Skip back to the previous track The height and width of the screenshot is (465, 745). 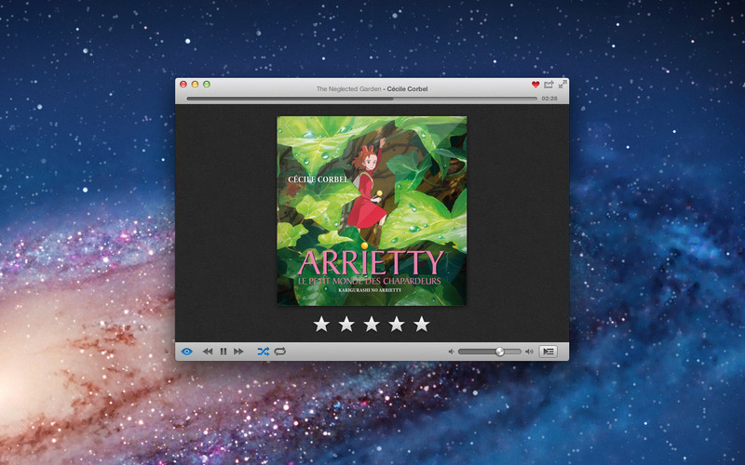click(x=208, y=352)
